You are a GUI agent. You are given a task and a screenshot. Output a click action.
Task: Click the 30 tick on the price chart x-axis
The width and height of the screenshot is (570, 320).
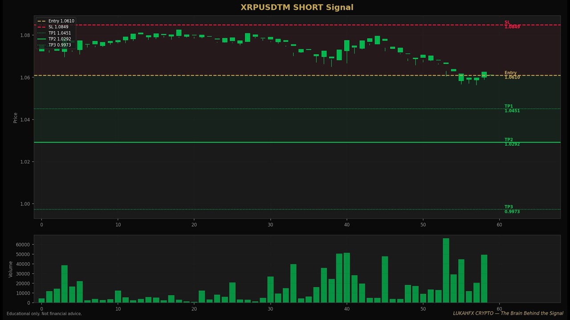pyautogui.click(x=270, y=225)
